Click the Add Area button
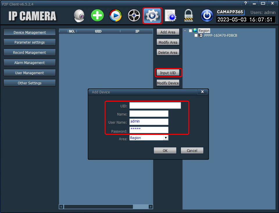Image resolution: width=279 pixels, height=213 pixels. pyautogui.click(x=168, y=32)
